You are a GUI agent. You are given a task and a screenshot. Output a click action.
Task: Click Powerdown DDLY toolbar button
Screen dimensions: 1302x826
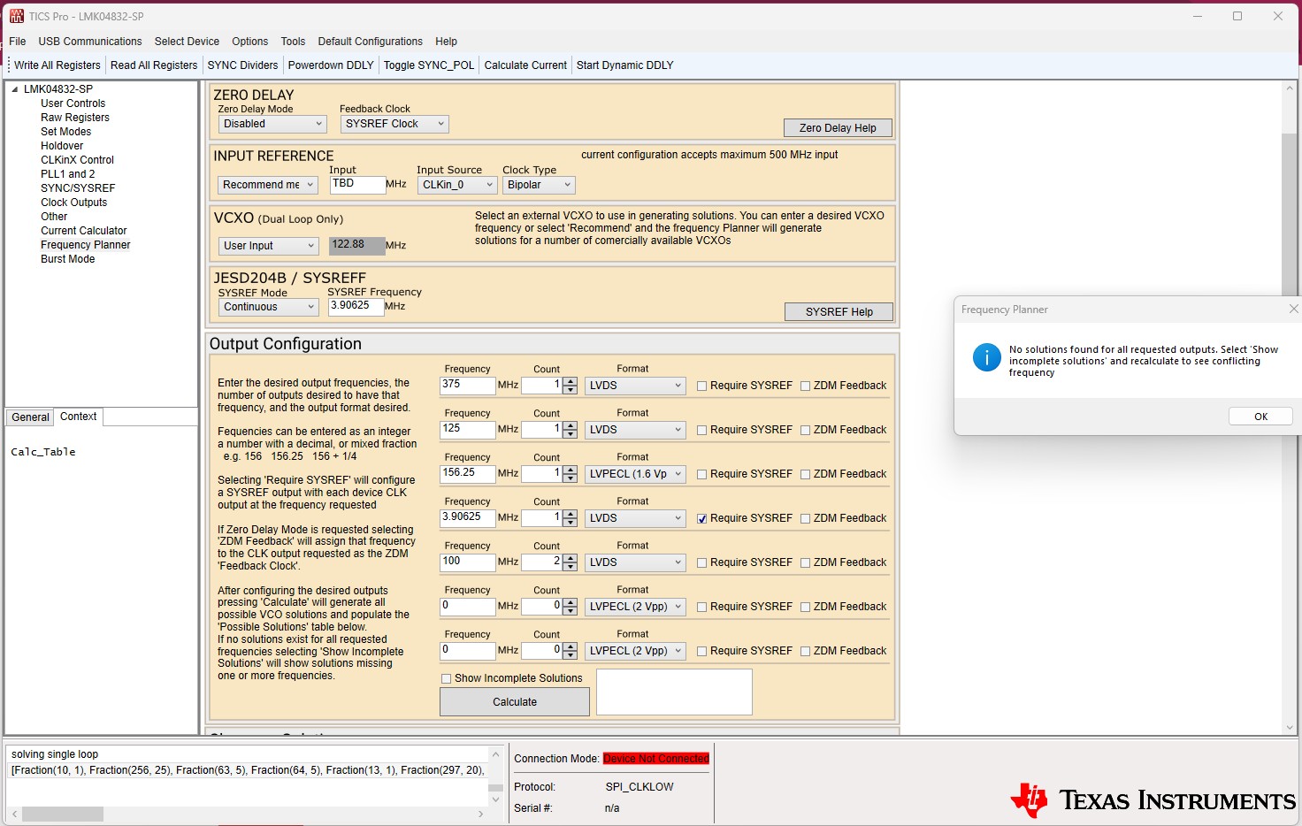pos(331,65)
